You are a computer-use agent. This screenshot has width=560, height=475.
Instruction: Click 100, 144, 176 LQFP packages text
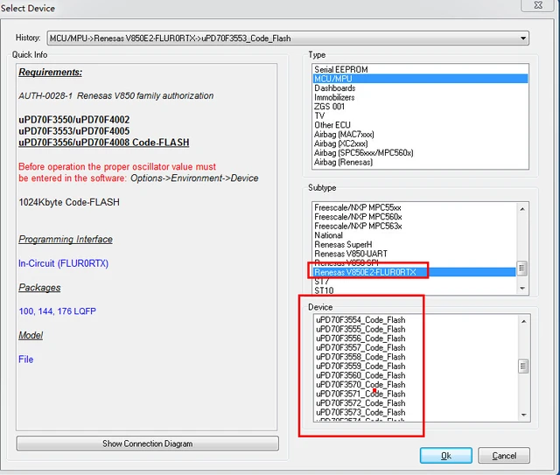coord(58,311)
